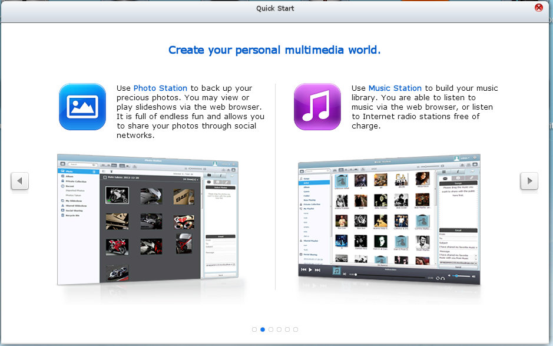Click the 'Create your personal multimedia world.' heading
The width and height of the screenshot is (553, 346).
click(274, 50)
